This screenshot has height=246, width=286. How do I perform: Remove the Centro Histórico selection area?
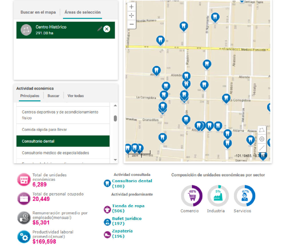[107, 29]
